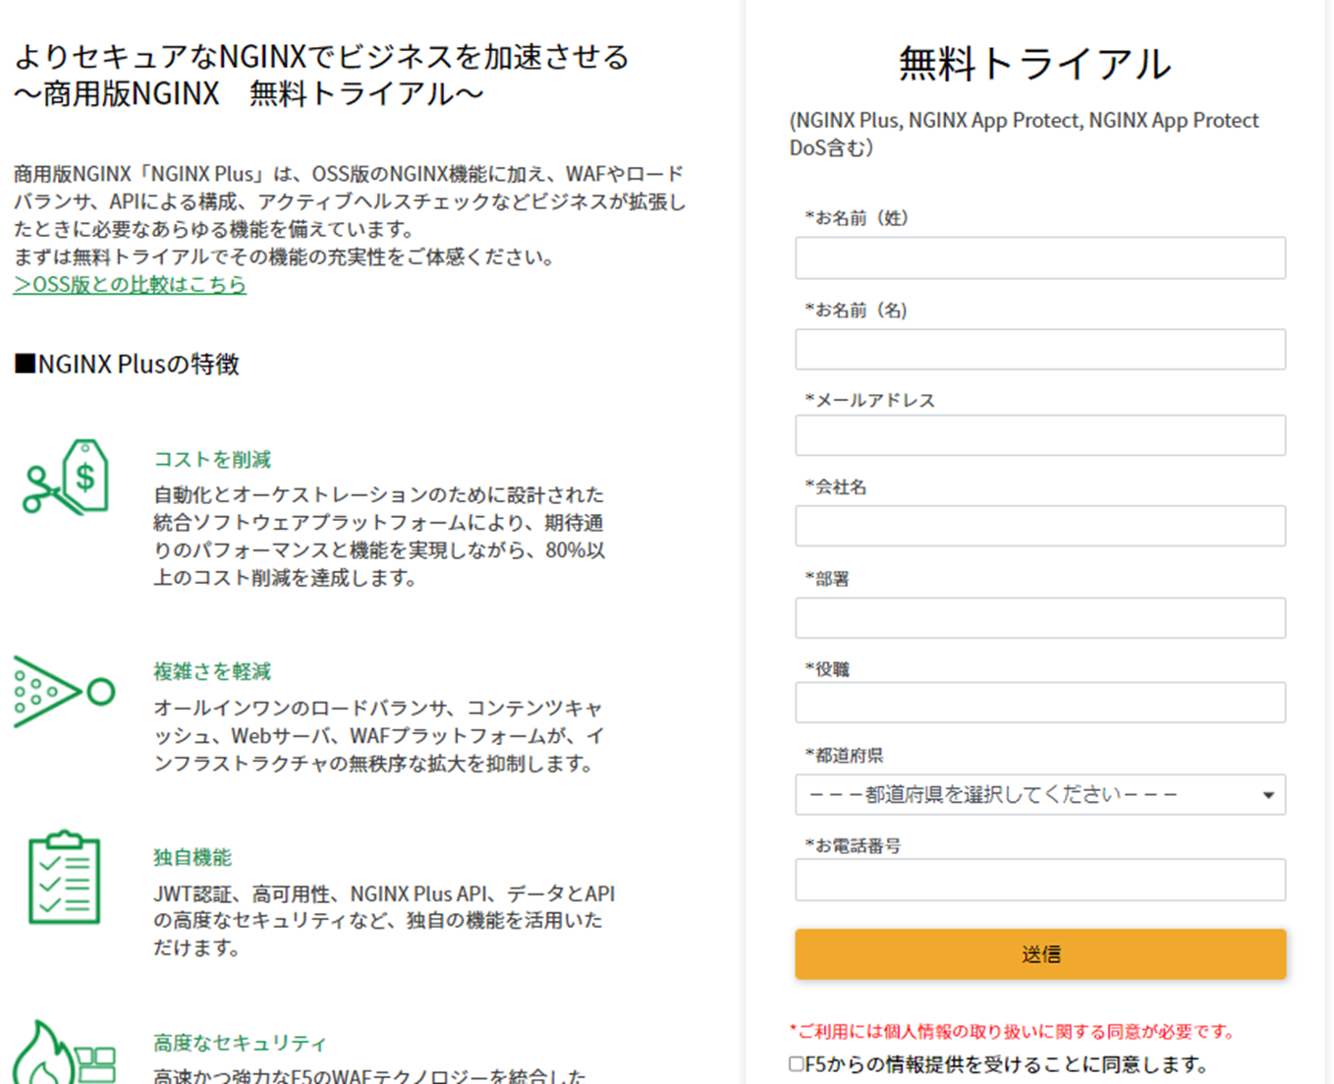Click the funnel icon beside 複雑さを軽減
Viewport: 1334px width, 1084px height.
tap(64, 692)
